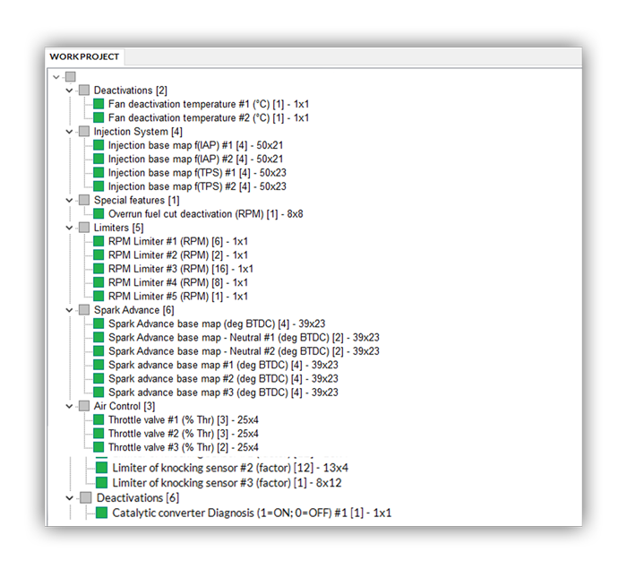Select Limiter of knocking sensor #2 entry
The height and width of the screenshot is (578, 627).
pyautogui.click(x=229, y=468)
